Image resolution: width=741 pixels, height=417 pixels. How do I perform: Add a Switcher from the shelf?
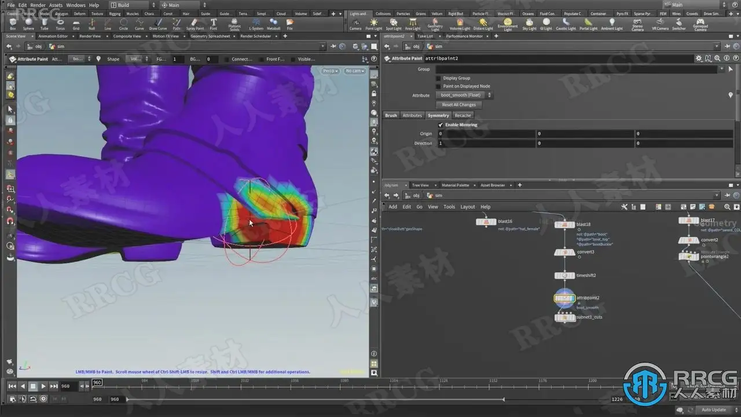[679, 24]
